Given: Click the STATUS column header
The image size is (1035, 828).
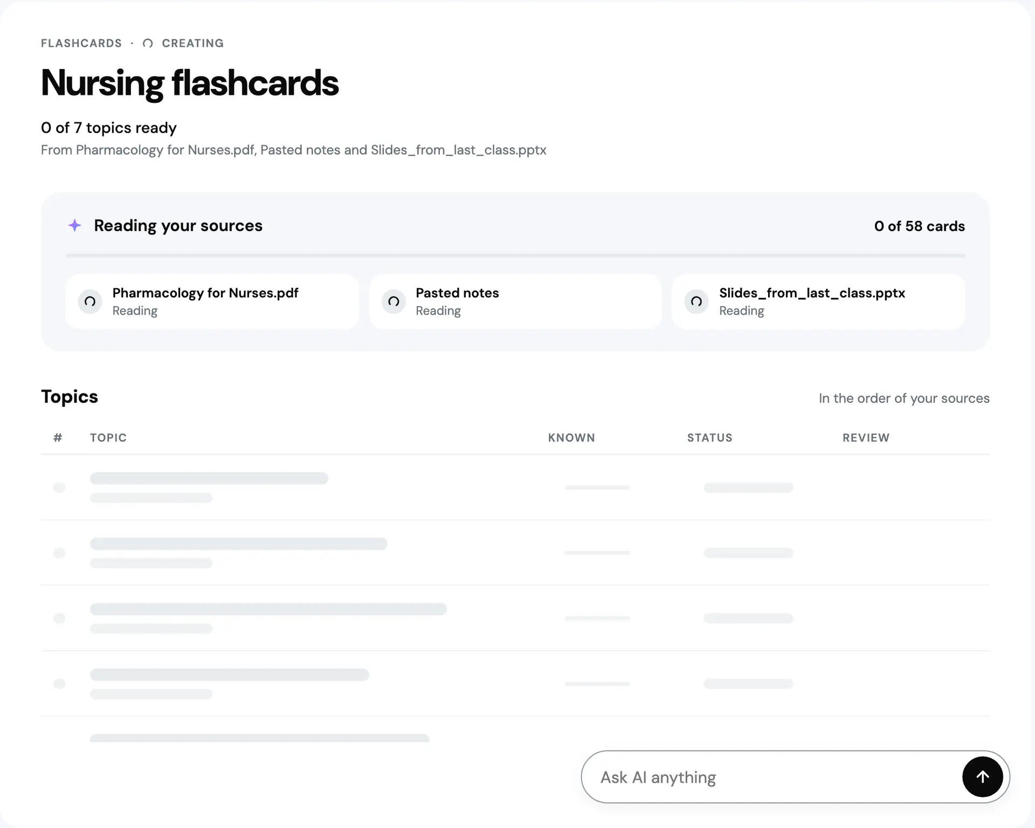Looking at the screenshot, I should (709, 437).
